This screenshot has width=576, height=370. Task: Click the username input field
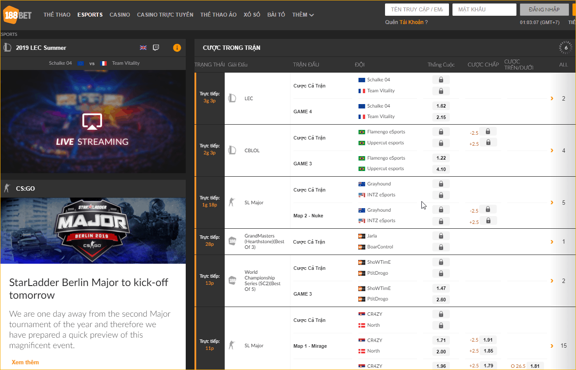(417, 10)
